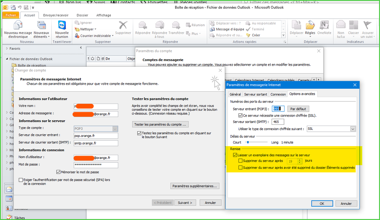This screenshot has width=380, height=220.
Task: Collapse Fichier de données Outlook tree
Action: [x=7, y=59]
